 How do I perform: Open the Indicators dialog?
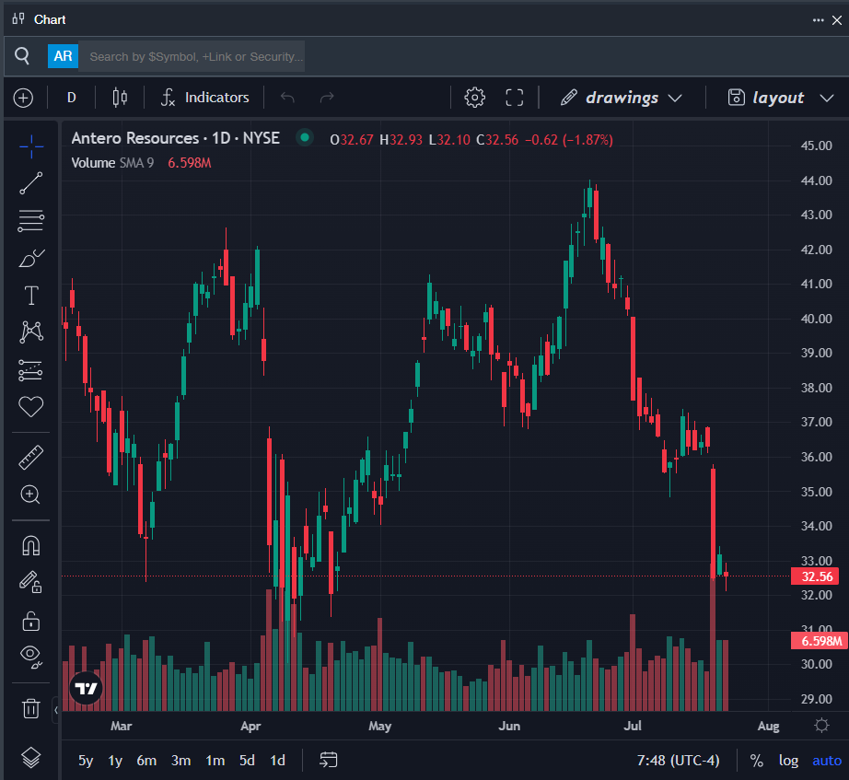click(205, 98)
